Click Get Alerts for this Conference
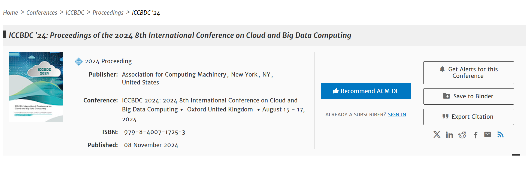 (x=468, y=73)
